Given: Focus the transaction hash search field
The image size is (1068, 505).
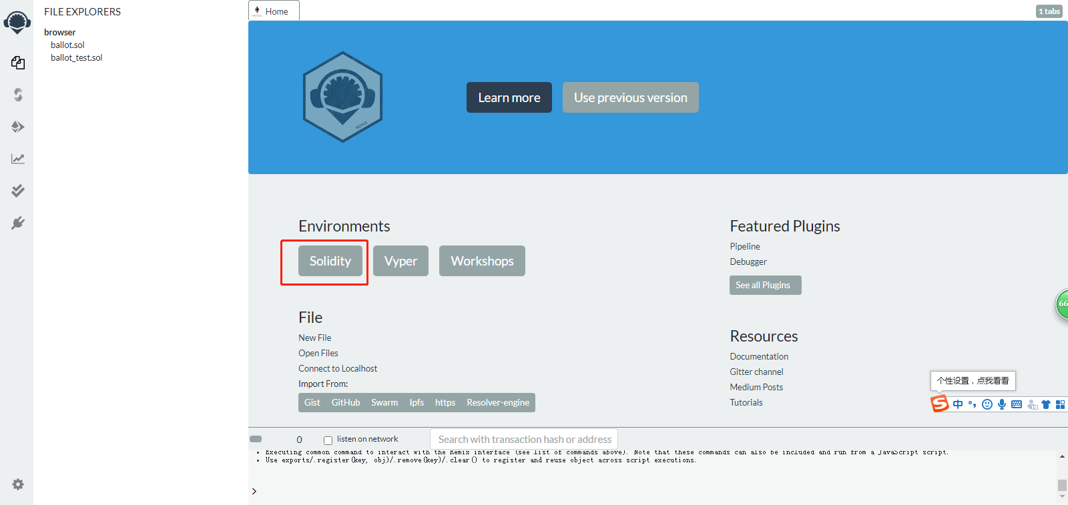Looking at the screenshot, I should tap(524, 439).
